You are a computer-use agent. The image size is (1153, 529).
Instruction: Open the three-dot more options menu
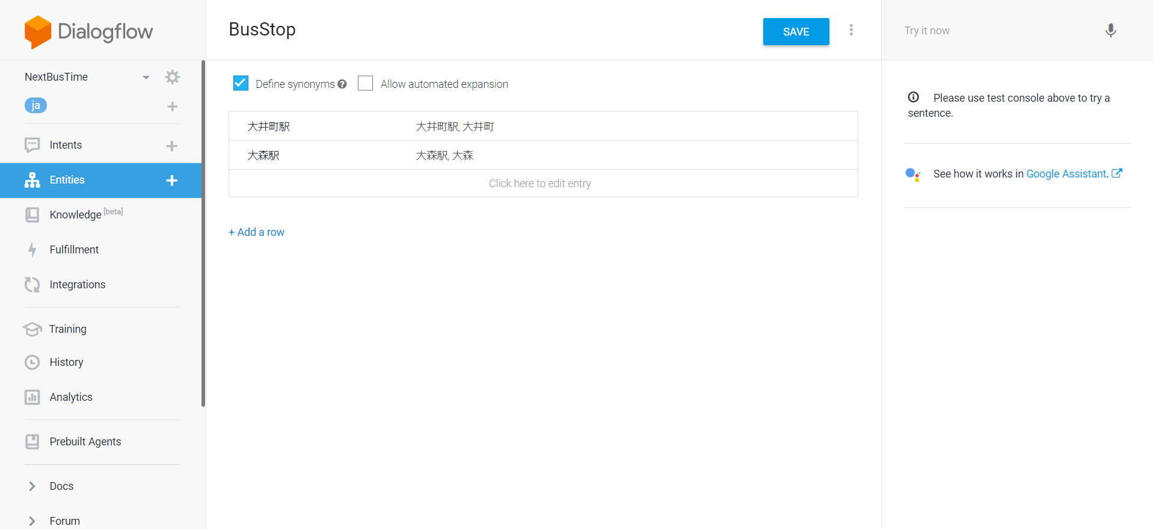click(851, 30)
